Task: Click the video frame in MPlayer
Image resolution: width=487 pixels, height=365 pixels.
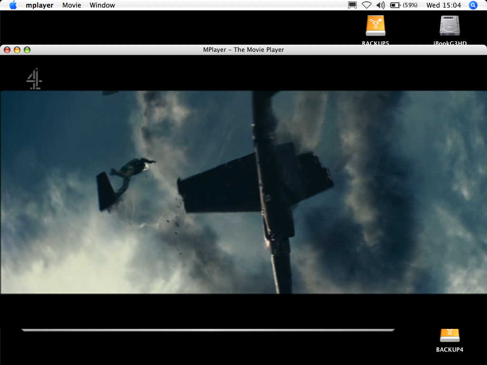Action: click(243, 192)
